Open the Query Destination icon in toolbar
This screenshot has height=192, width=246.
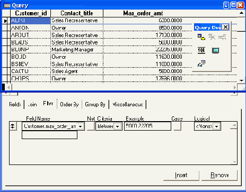point(201,63)
